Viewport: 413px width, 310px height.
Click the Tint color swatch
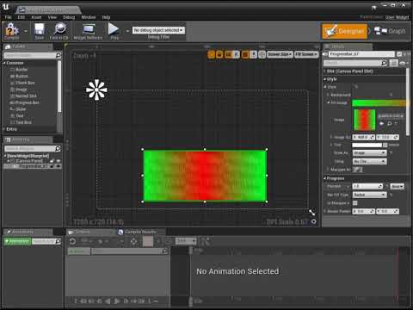coord(367,145)
